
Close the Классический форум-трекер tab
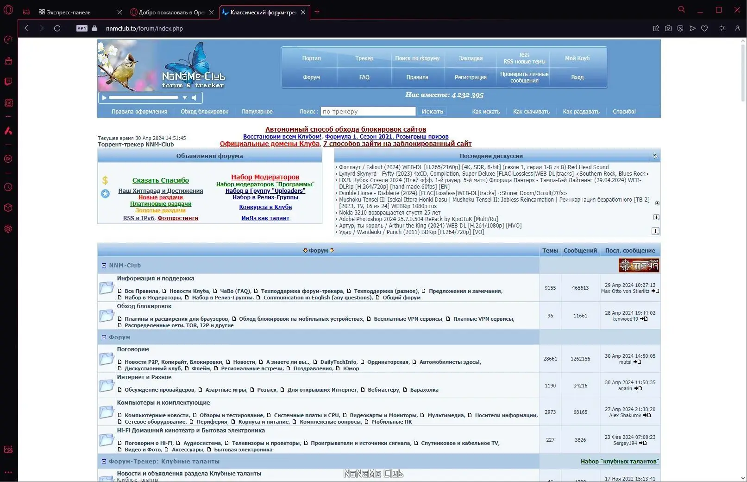(x=303, y=13)
